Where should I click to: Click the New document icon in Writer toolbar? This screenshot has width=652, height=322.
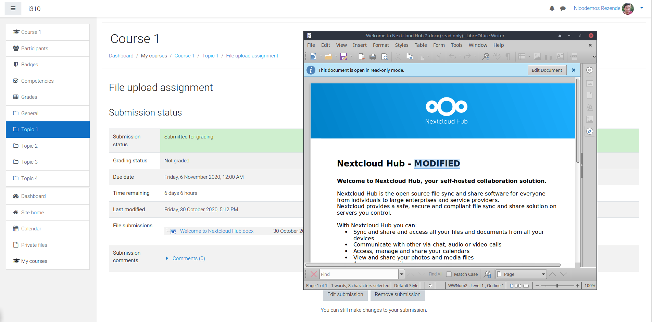313,56
